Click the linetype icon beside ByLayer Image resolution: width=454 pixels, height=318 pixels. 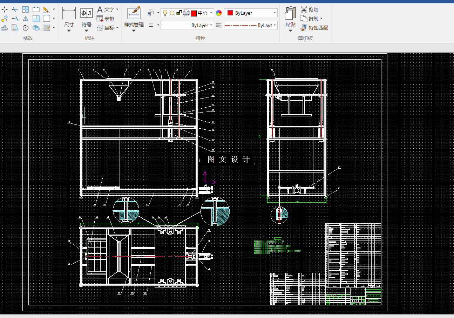point(219,25)
